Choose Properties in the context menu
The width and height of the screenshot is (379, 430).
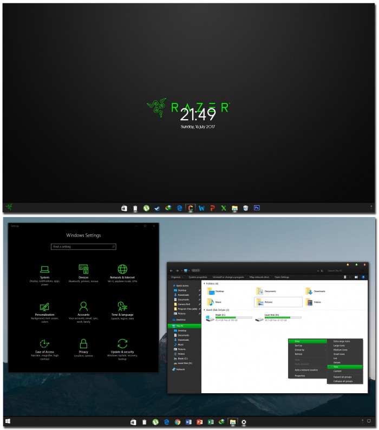point(308,376)
